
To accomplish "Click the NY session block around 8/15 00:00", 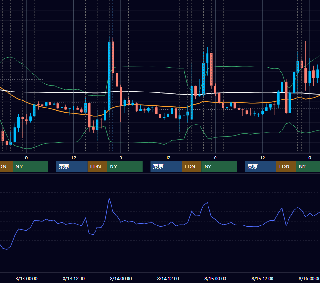I will [x=219, y=166].
